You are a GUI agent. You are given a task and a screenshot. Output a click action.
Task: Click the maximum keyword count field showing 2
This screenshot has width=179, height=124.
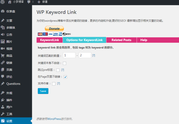click(x=85, y=55)
